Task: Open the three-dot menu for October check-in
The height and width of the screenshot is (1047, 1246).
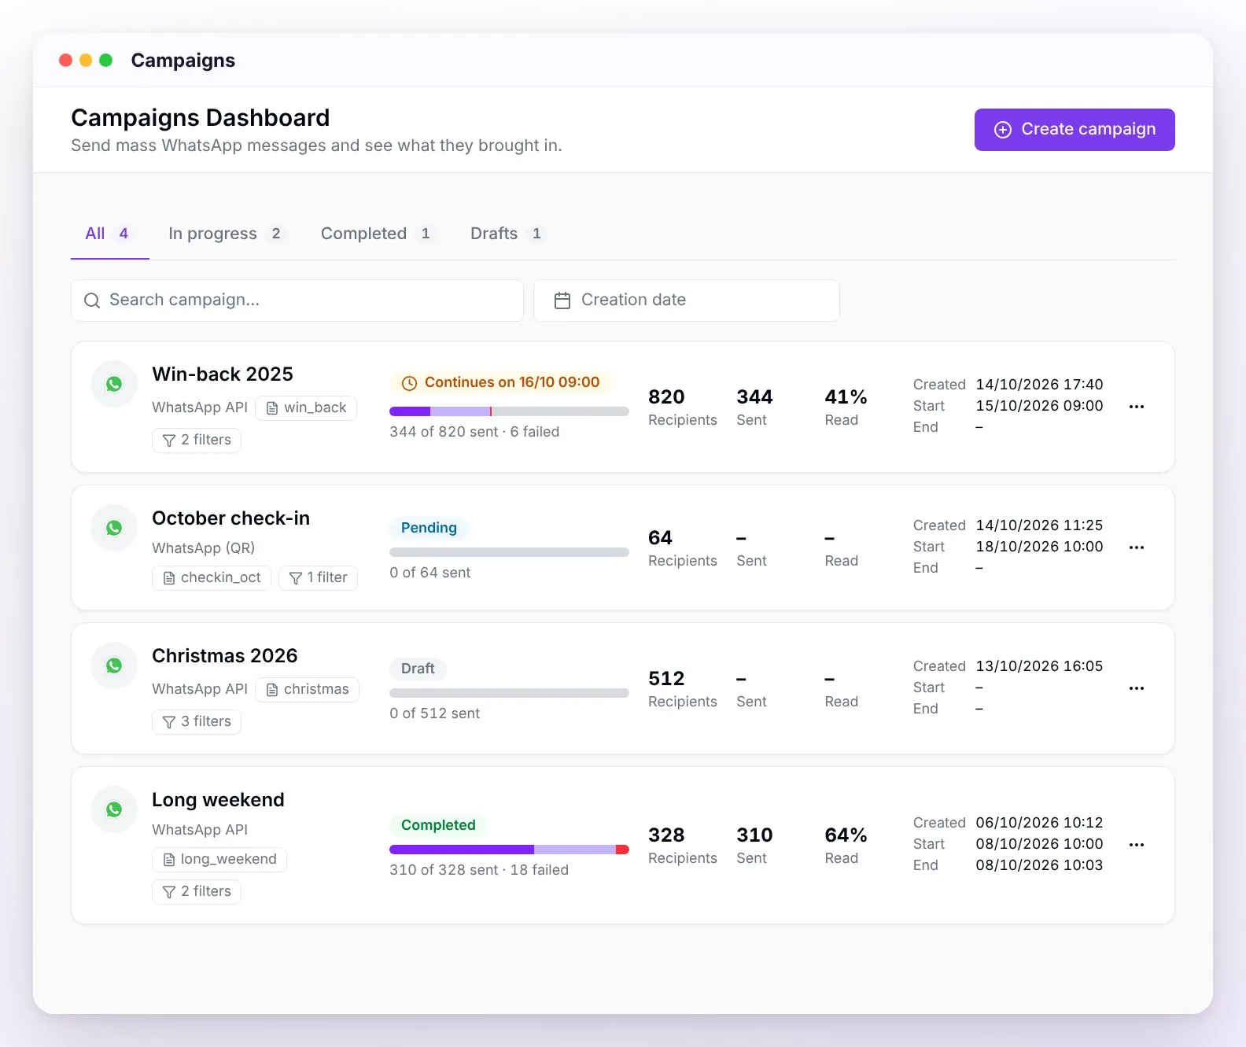Action: (1136, 547)
